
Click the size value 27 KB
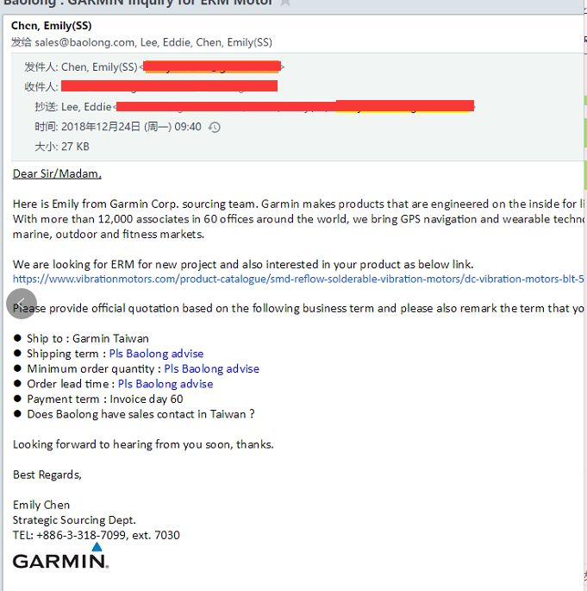coord(75,147)
